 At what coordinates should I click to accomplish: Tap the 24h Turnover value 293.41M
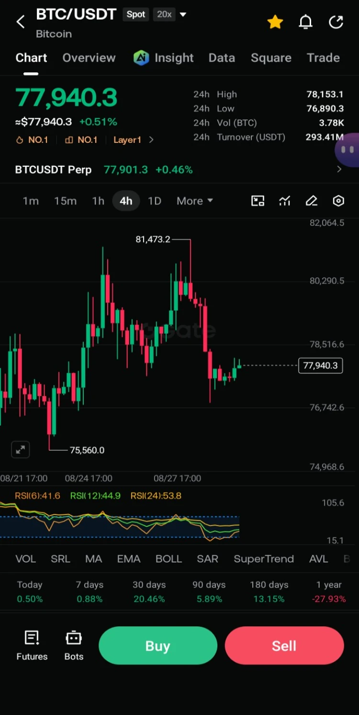325,137
